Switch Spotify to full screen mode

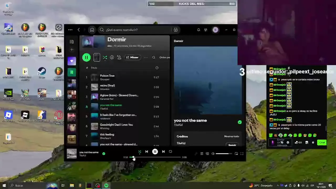[x=242, y=154]
